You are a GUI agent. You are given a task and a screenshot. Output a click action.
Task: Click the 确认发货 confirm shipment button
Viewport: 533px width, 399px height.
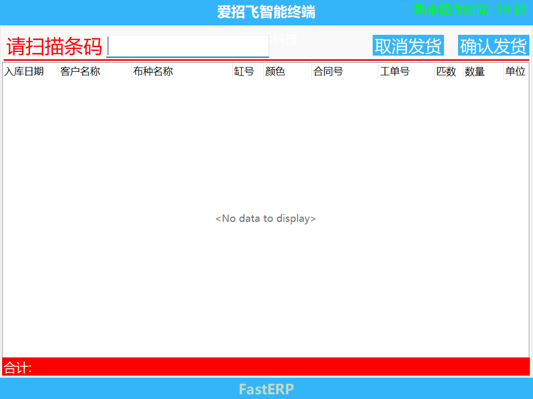click(x=493, y=45)
